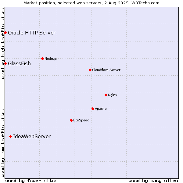Screen dimensions: 183x183
Task: Select the 'LiteSpeed' label text
Action: (81, 120)
